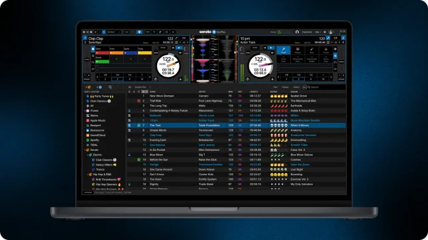The image size is (428, 240).
Task: Open the display mode dropdown in the top bar
Action: click(x=113, y=32)
